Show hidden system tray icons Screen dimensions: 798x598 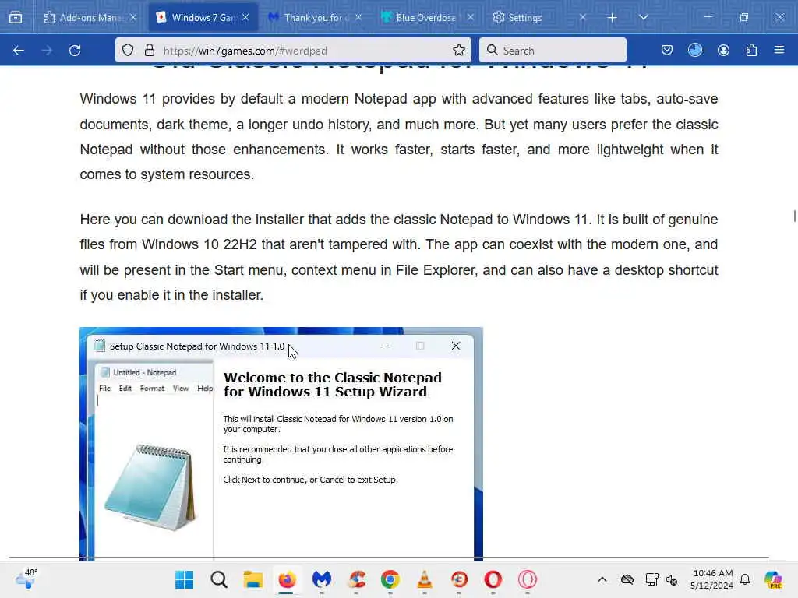(602, 579)
